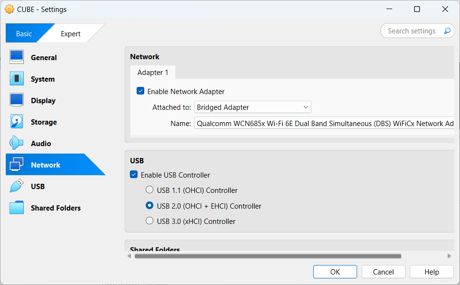Open the Attached to dropdown

[x=253, y=107]
